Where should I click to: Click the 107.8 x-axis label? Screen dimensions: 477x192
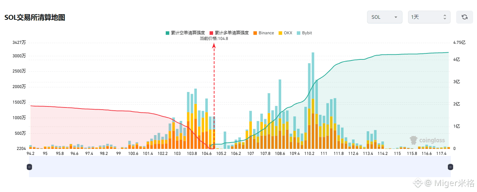point(265,154)
